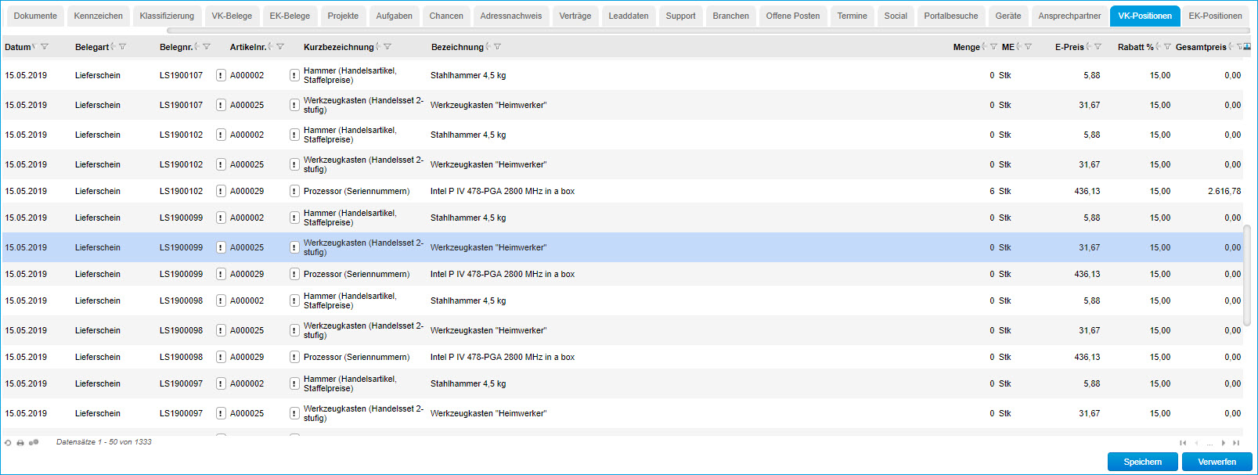The image size is (1258, 475).
Task: Switch to the Offene Posten tab
Action: [793, 16]
